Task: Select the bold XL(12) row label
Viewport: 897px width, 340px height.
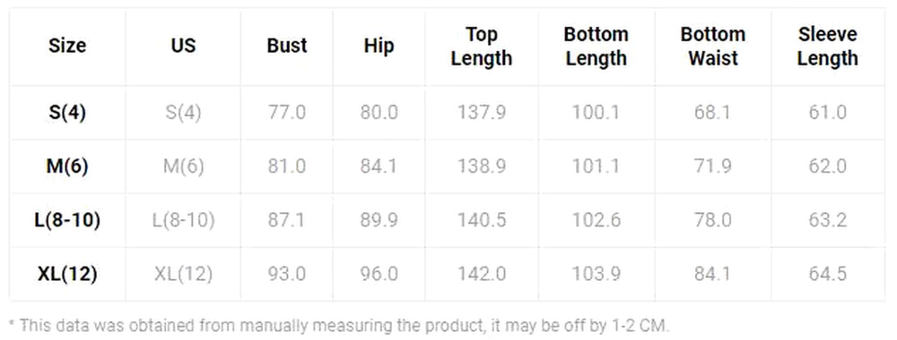Action: (x=67, y=275)
